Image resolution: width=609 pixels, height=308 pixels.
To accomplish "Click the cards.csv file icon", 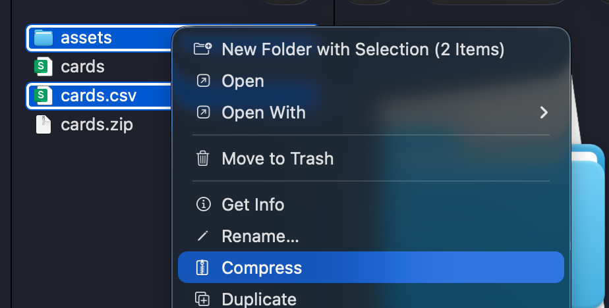I will 43,96.
